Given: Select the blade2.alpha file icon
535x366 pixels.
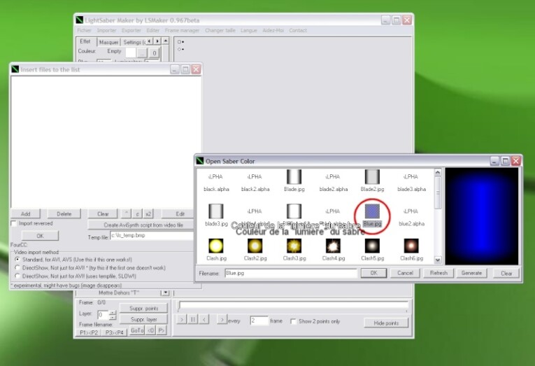Looking at the screenshot, I should pos(333,177).
